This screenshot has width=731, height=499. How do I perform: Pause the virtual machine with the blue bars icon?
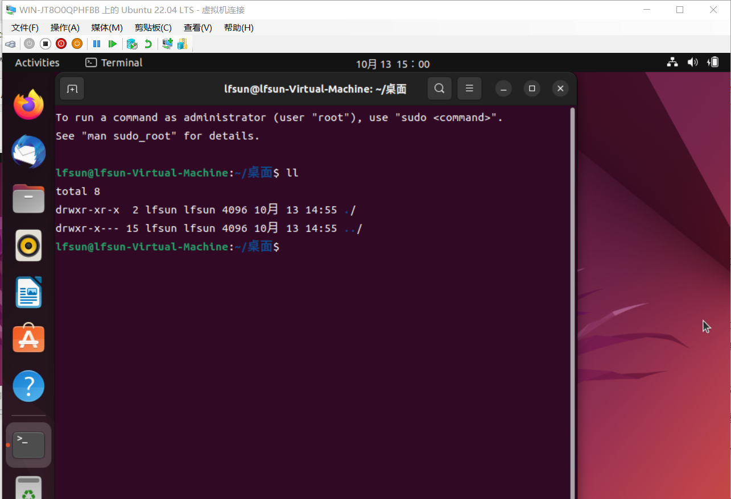[x=97, y=44]
